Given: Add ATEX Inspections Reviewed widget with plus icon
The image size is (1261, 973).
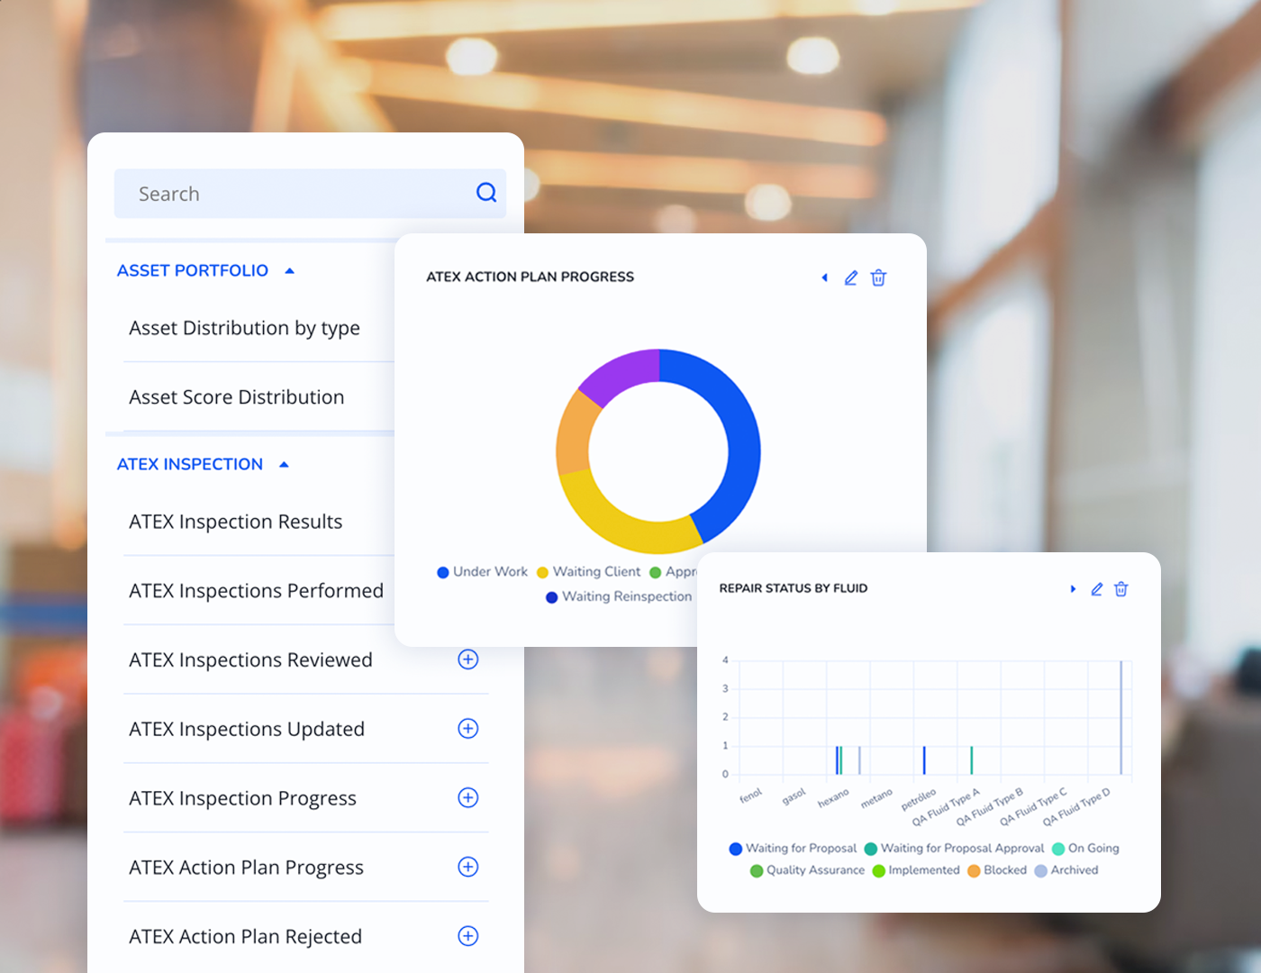Looking at the screenshot, I should [x=468, y=659].
